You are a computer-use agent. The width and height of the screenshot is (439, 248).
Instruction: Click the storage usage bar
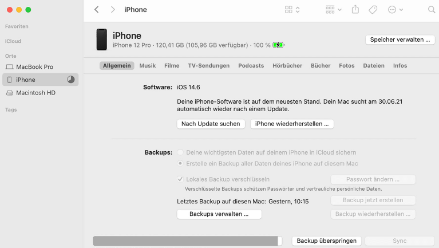click(187, 241)
